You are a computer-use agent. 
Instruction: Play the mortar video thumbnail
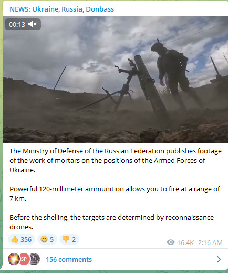(115, 80)
